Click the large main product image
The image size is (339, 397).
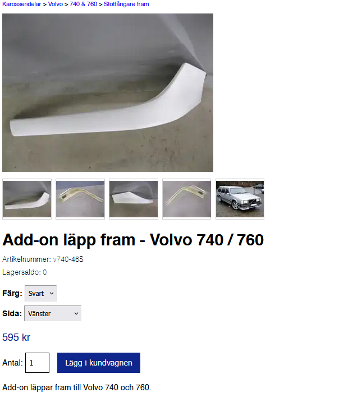(x=108, y=93)
